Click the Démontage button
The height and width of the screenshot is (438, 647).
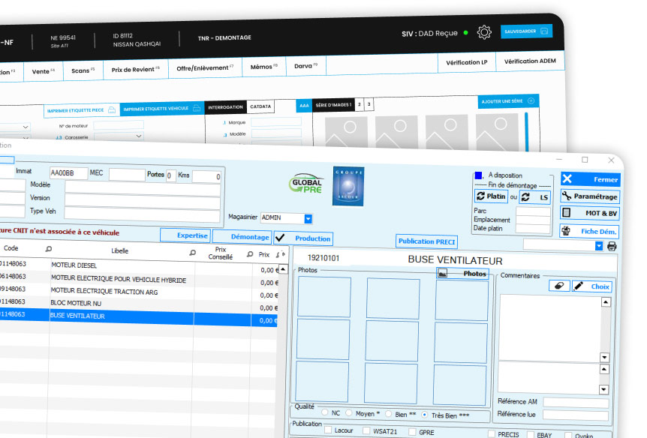pyautogui.click(x=242, y=237)
